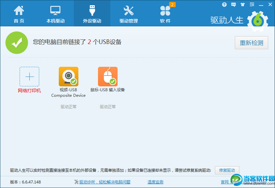Switch to 本机驱动 tab

56,14
